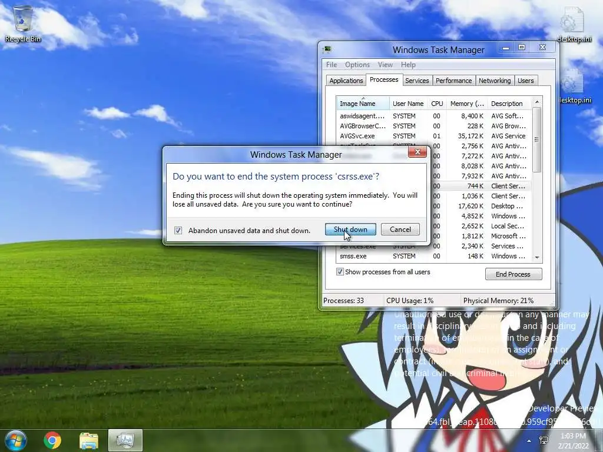This screenshot has height=452, width=603.
Task: Minimize the Windows Task Manager window
Action: click(506, 48)
